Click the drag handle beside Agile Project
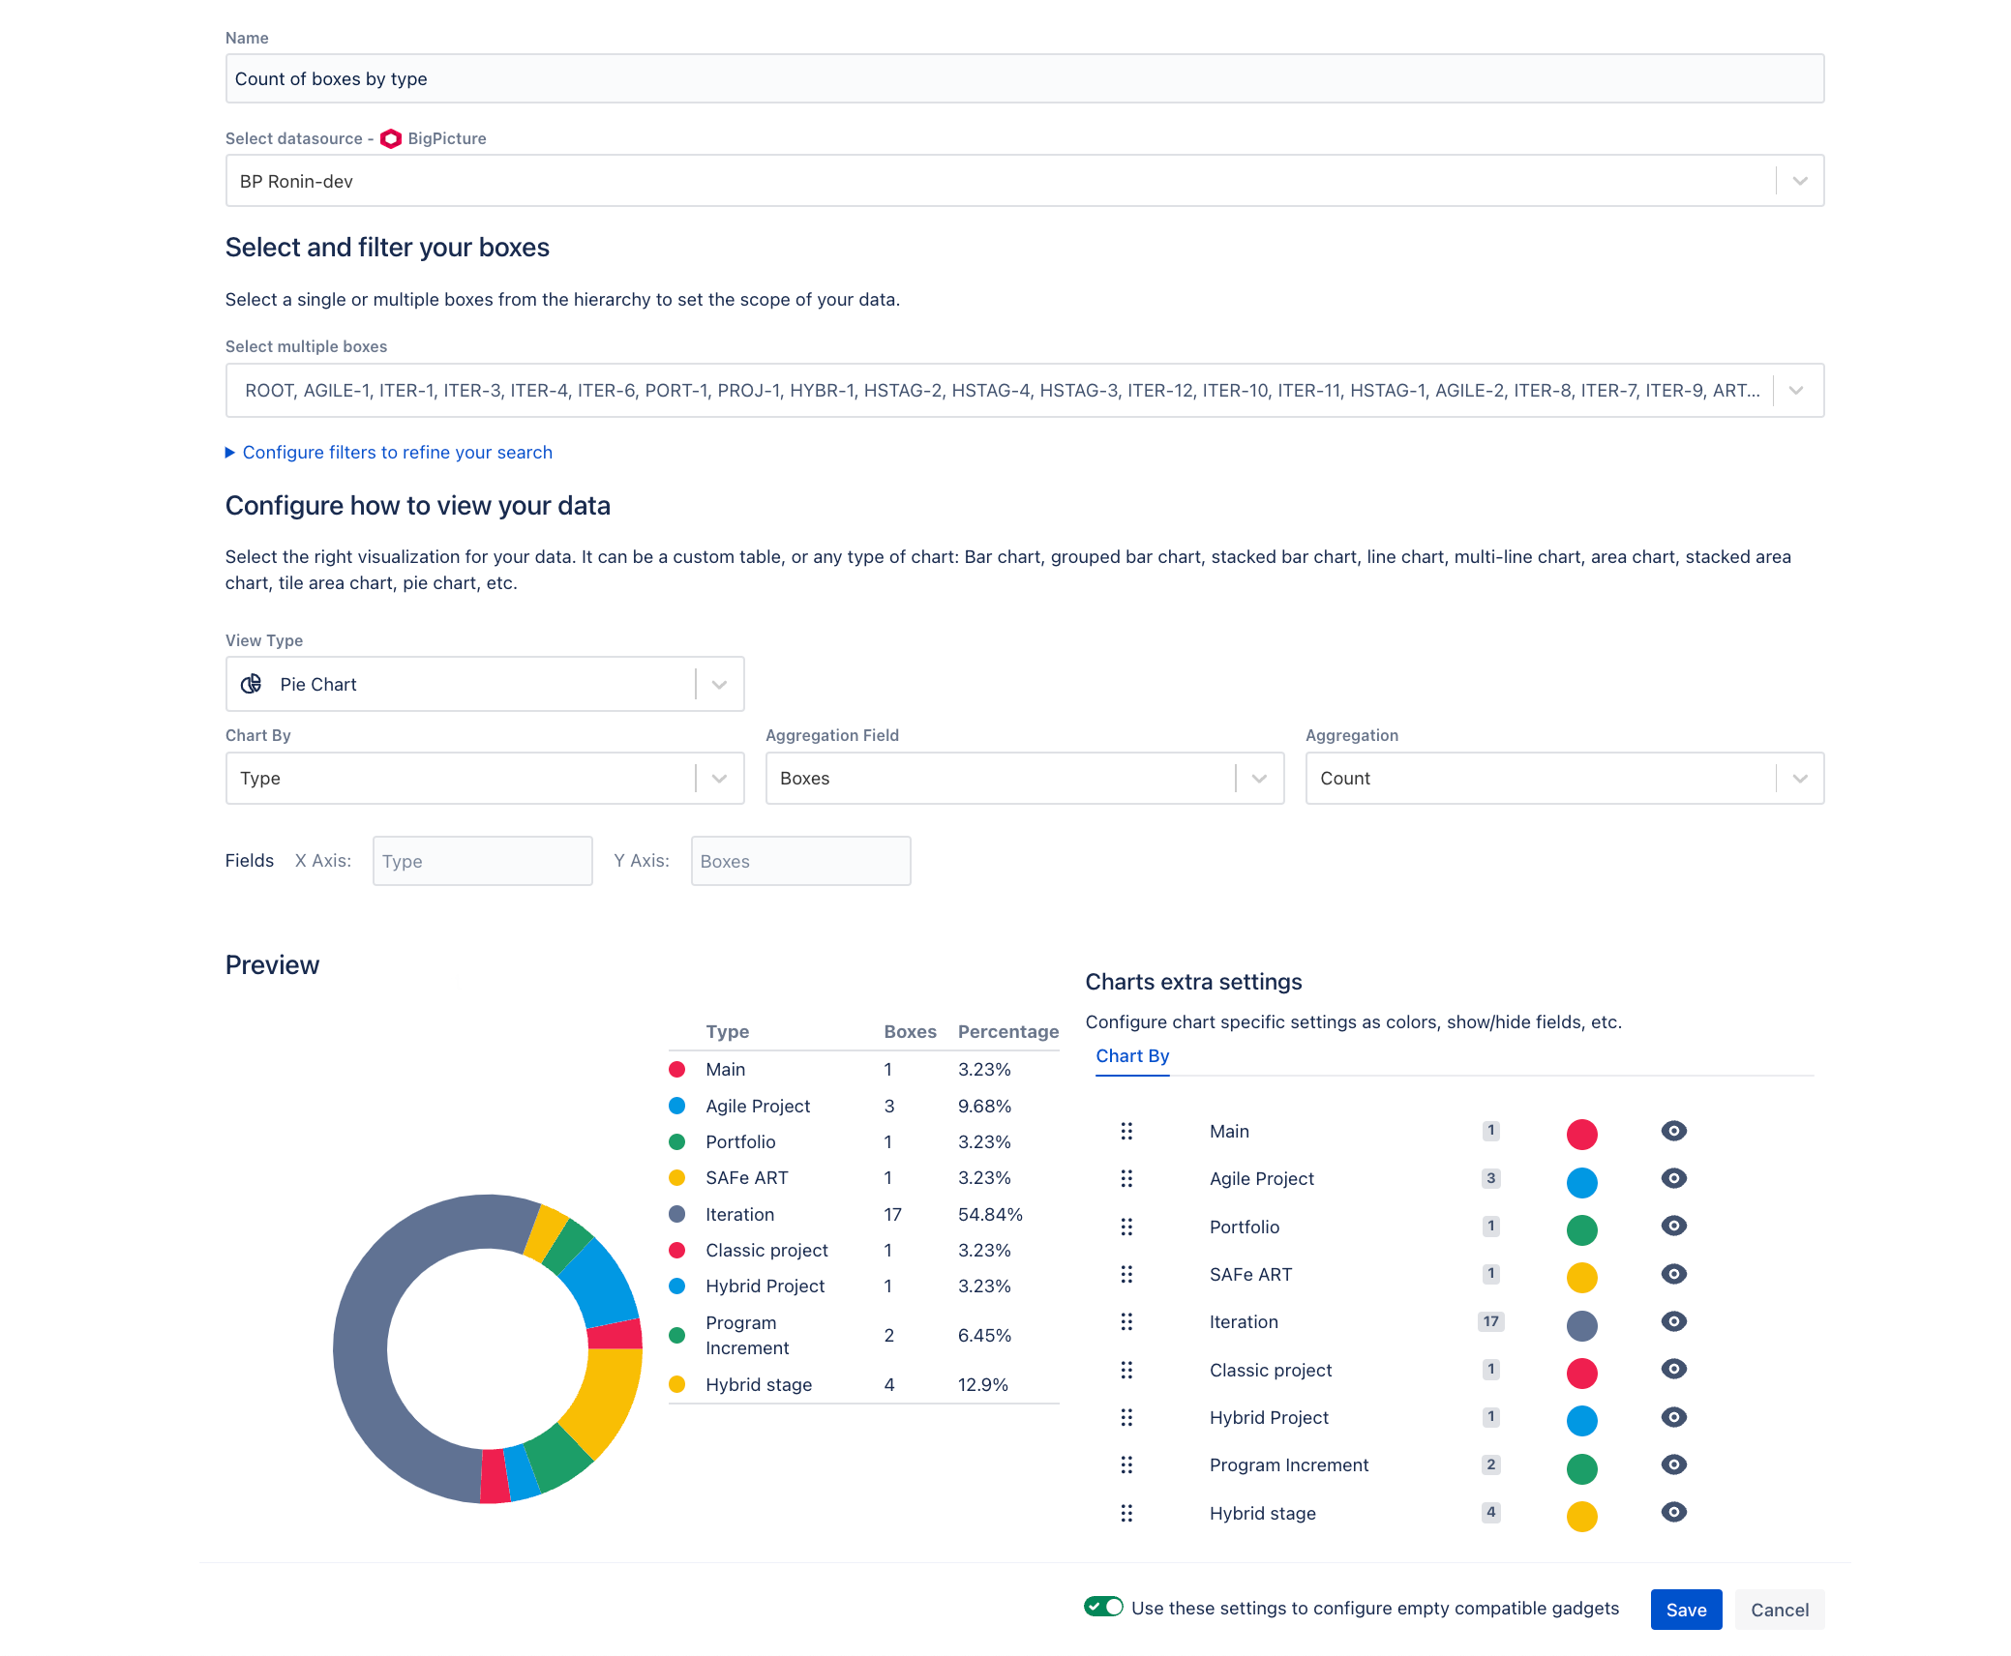Image resolution: width=2011 pixels, height=1656 pixels. [1126, 1179]
